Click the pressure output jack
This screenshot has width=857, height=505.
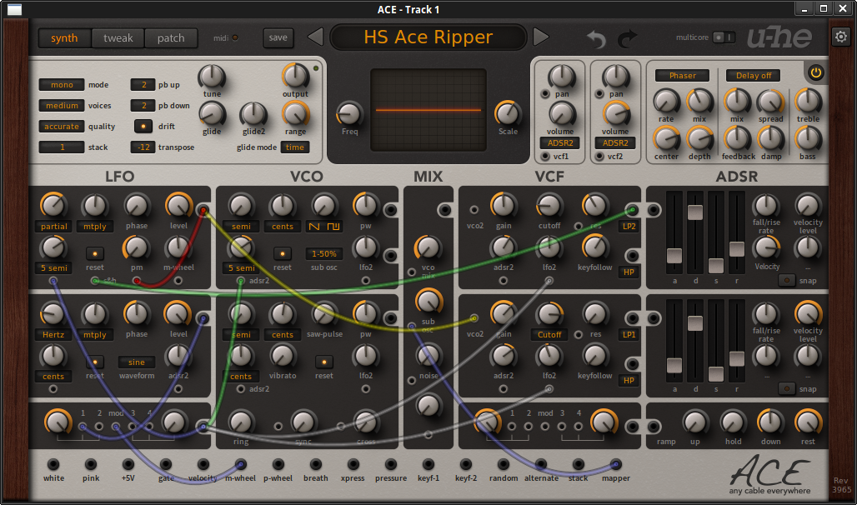point(390,464)
